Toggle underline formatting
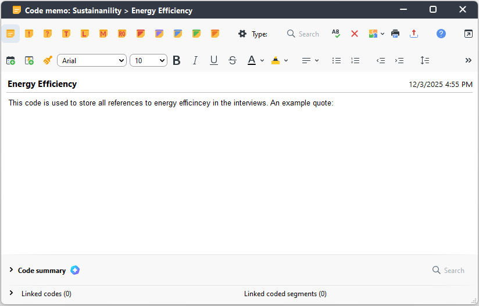The width and height of the screenshot is (479, 306). point(214,60)
